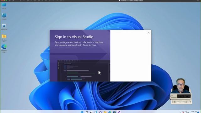Launch Microsoft Edge desktop shortcut
201x113 pixels.
pyautogui.click(x=4, y=49)
